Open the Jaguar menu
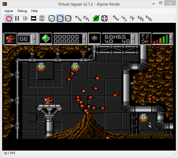 (9, 11)
